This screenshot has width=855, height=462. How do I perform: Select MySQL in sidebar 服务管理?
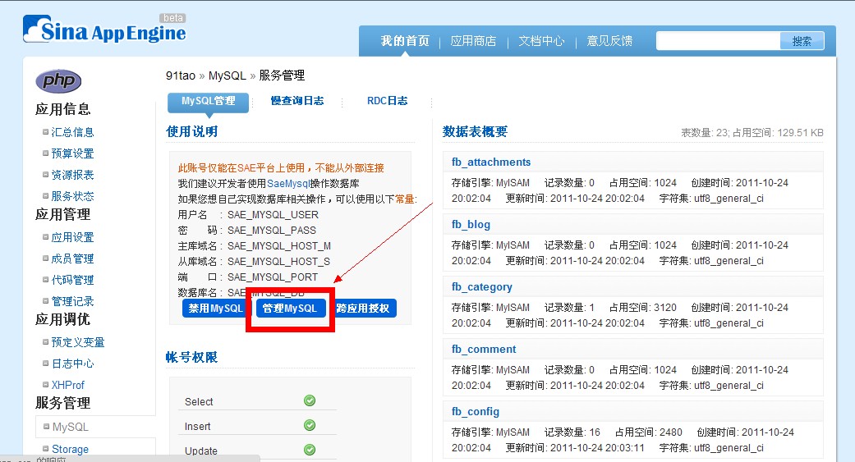point(71,428)
